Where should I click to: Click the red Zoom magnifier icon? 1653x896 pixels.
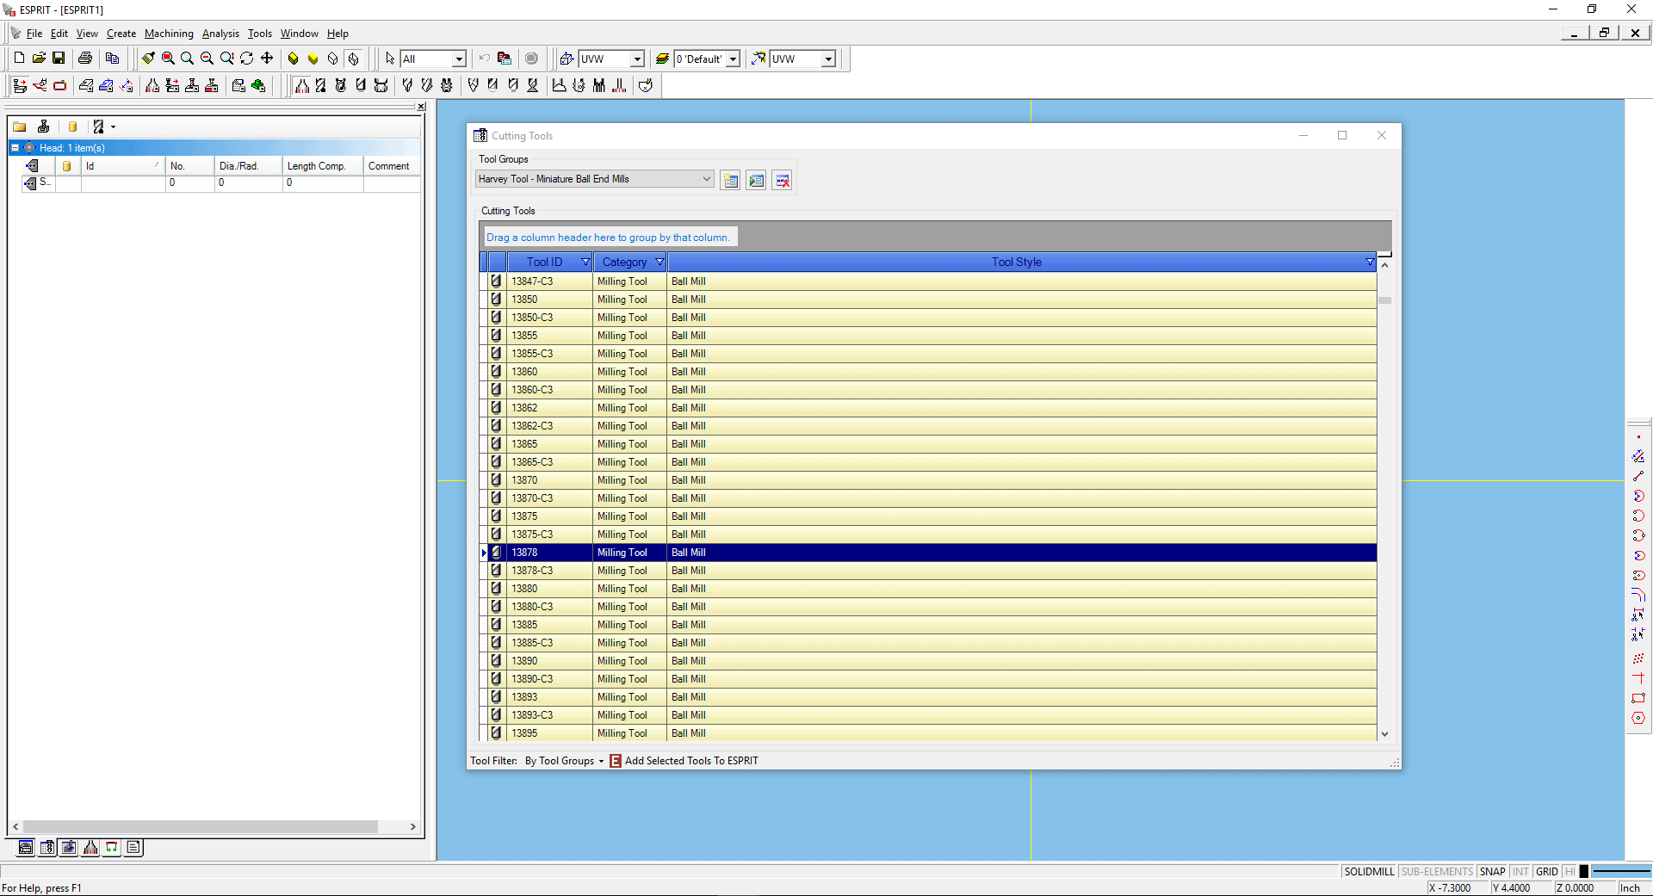point(168,59)
